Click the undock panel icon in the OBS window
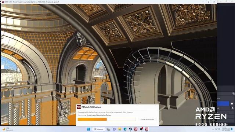This screenshot has width=235, height=132. pos(234,93)
